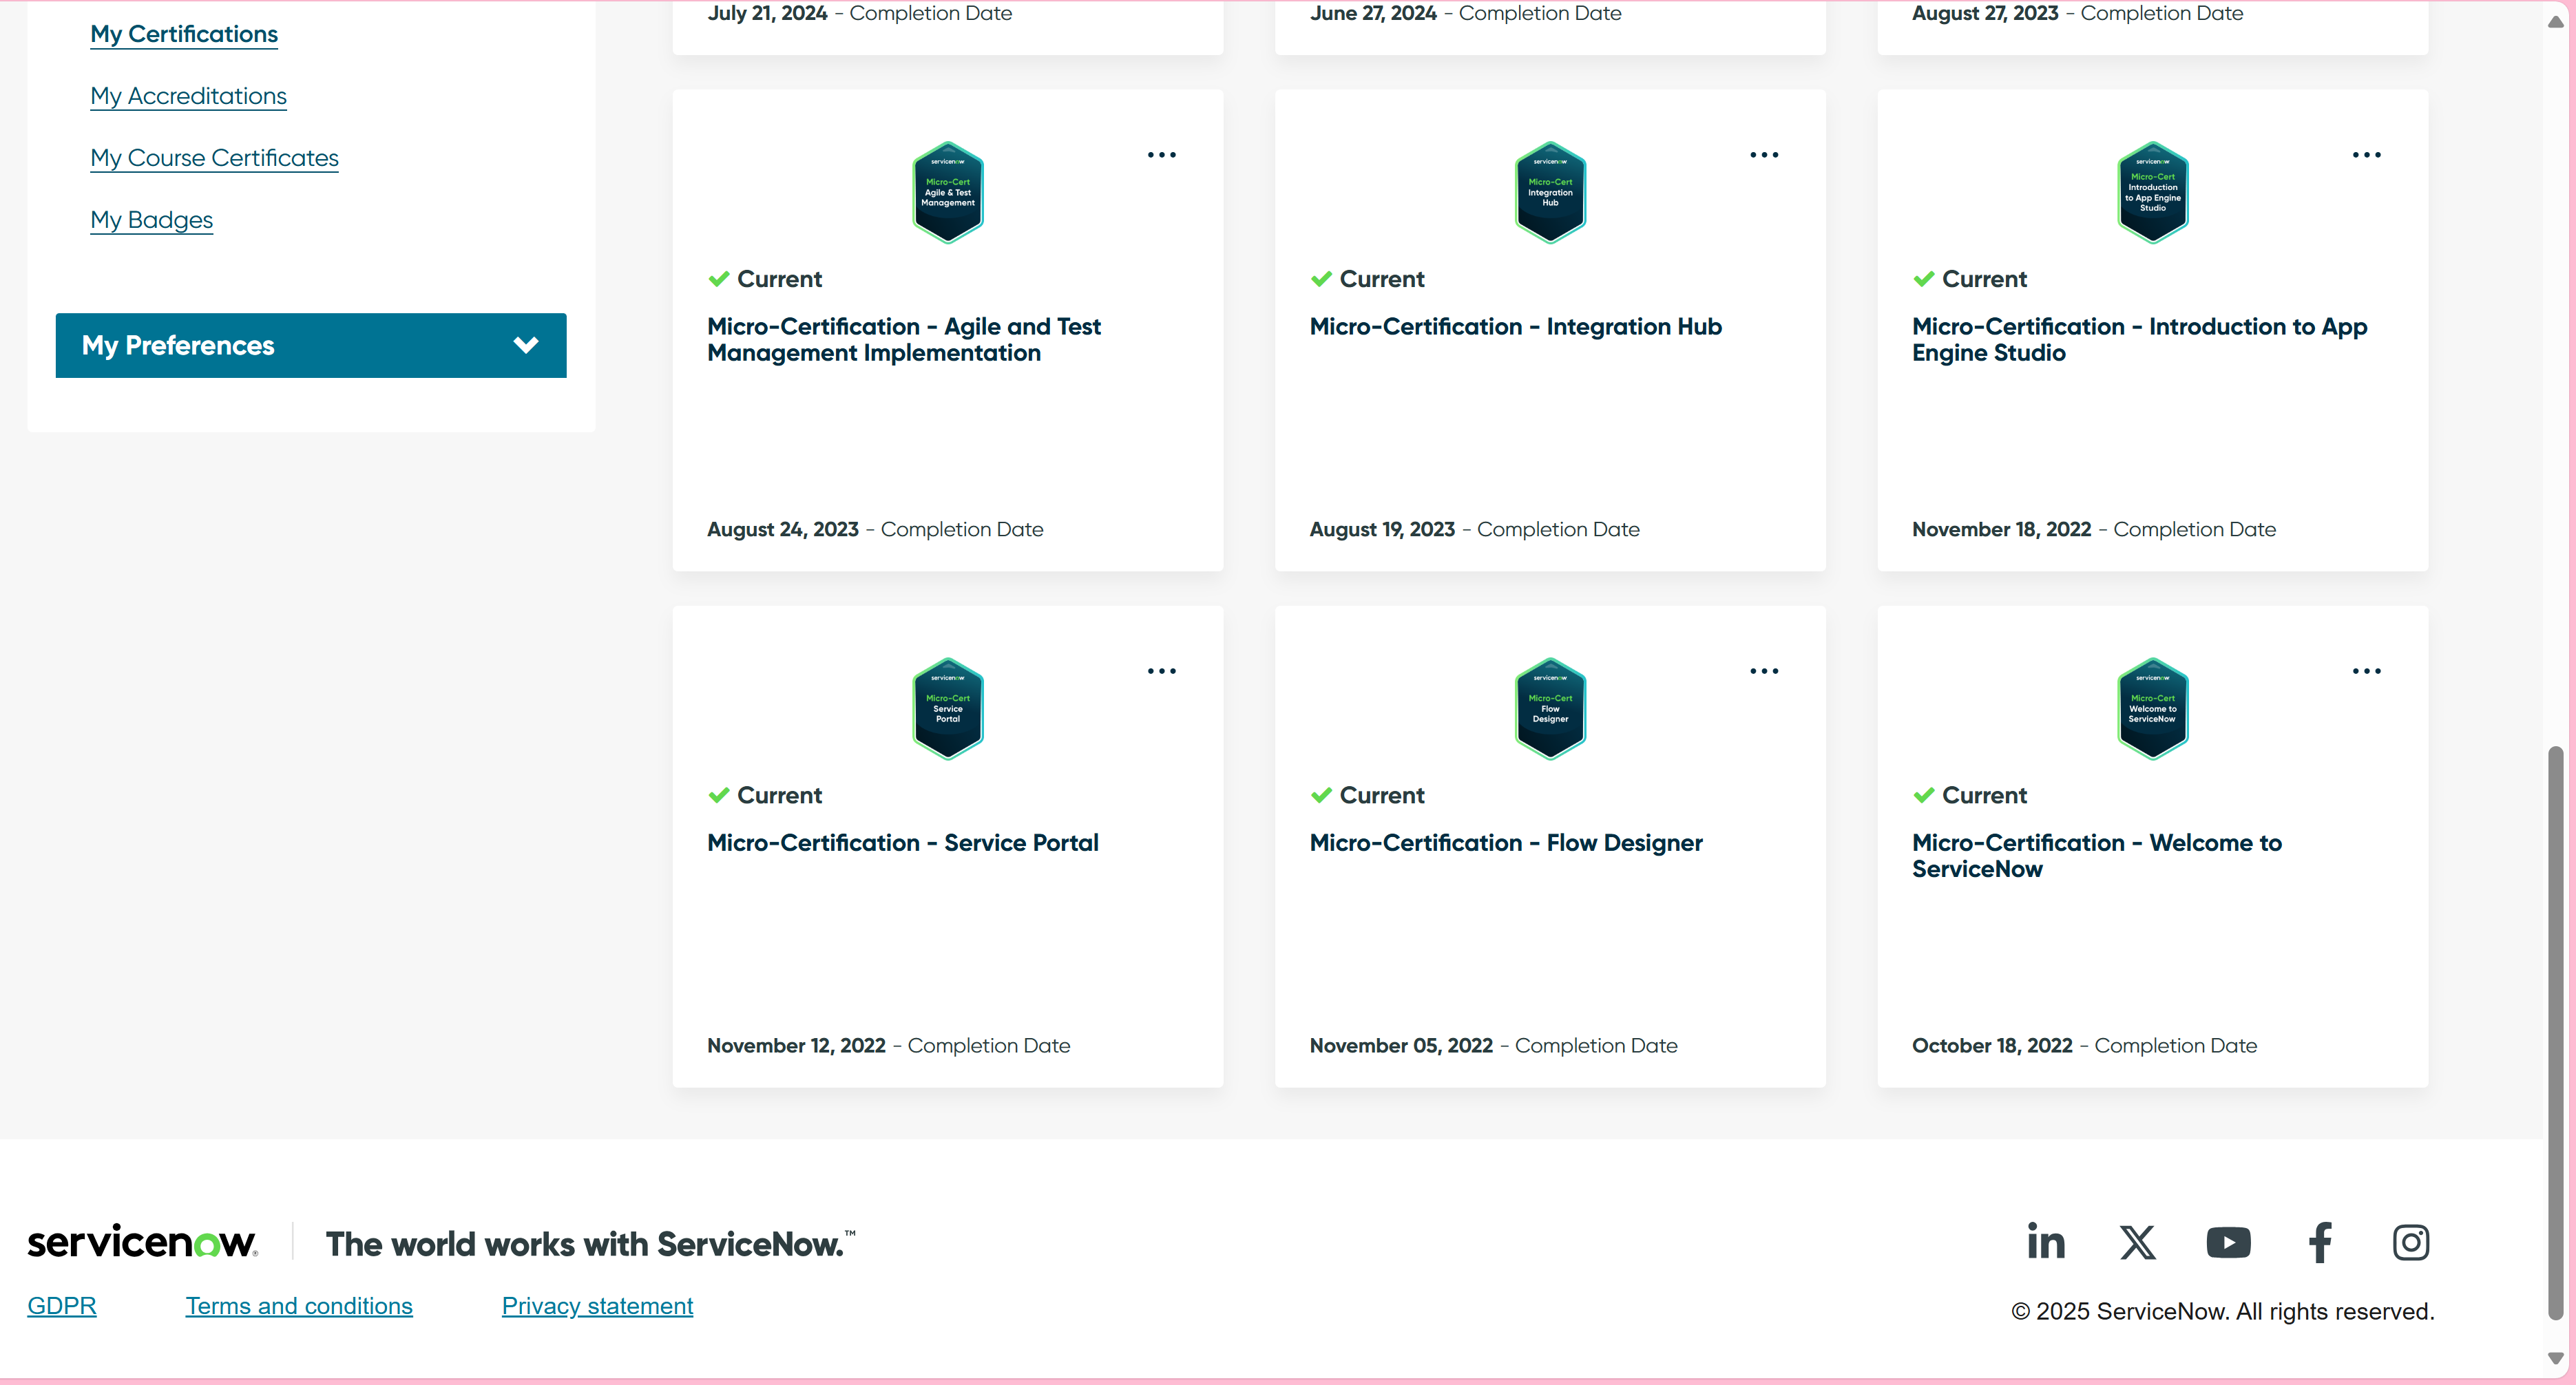This screenshot has height=1385, width=2576.
Task: Open the Privacy statement link
Action: (597, 1305)
